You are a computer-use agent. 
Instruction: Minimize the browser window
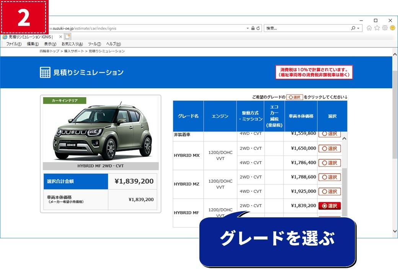pos(361,21)
